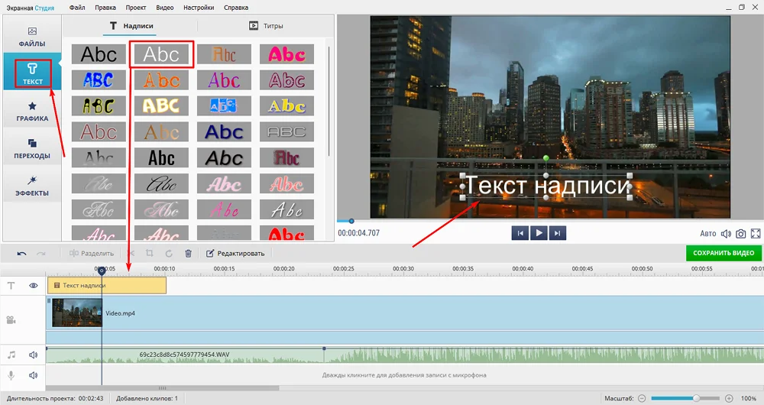The height and width of the screenshot is (405, 764).
Task: Choose the bold pink Abc style
Action: pos(286,54)
